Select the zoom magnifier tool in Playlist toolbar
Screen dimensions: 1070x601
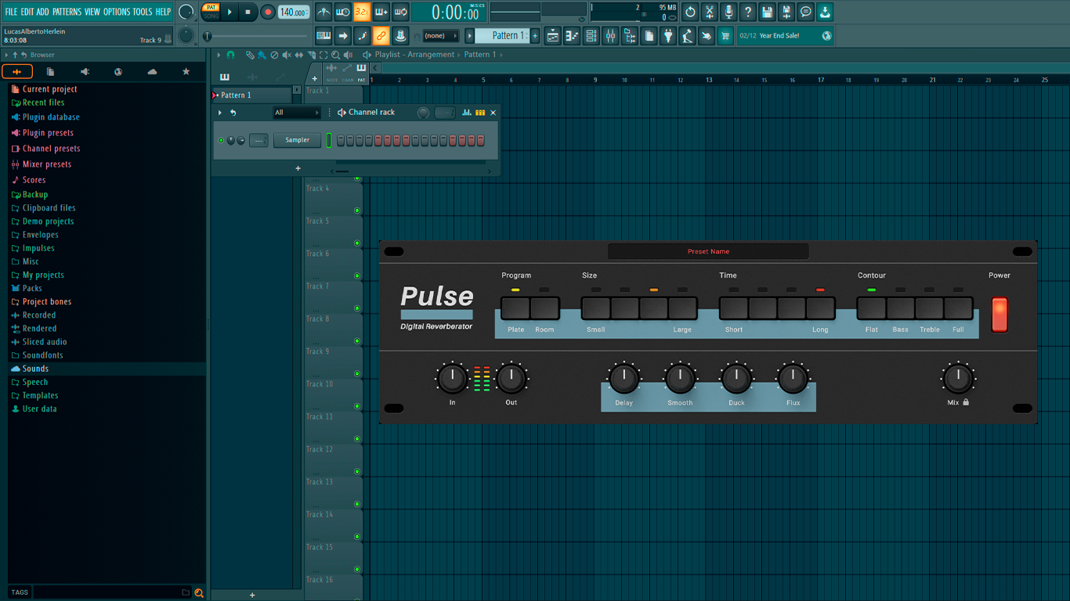[x=335, y=55]
